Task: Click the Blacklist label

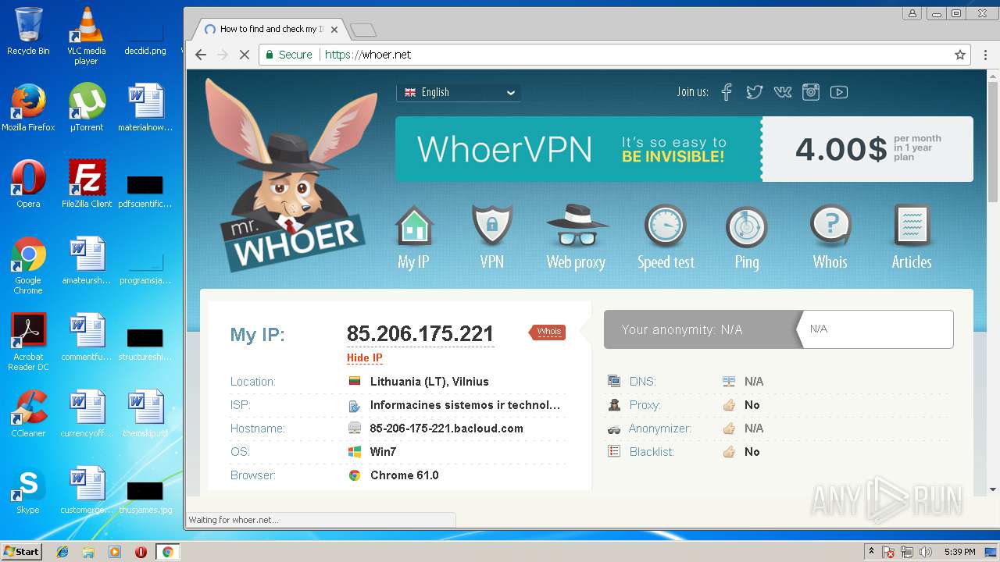Action: (x=652, y=452)
